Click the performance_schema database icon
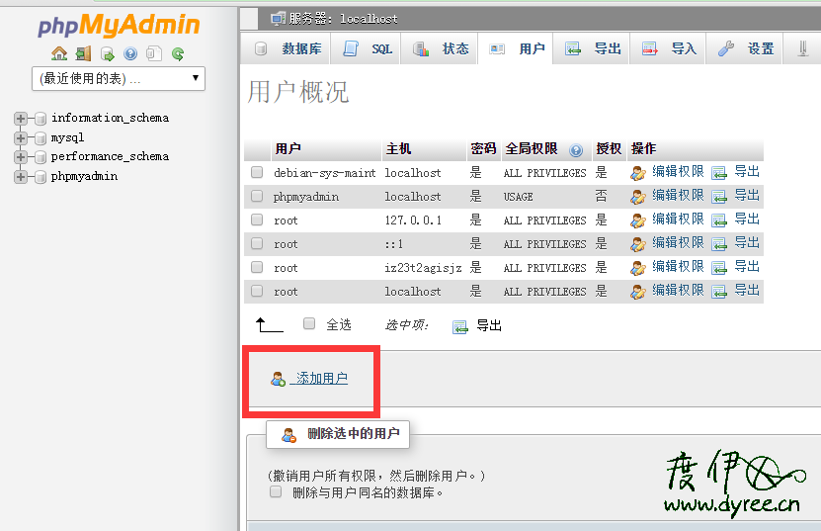Image resolution: width=821 pixels, height=531 pixels. point(41,157)
